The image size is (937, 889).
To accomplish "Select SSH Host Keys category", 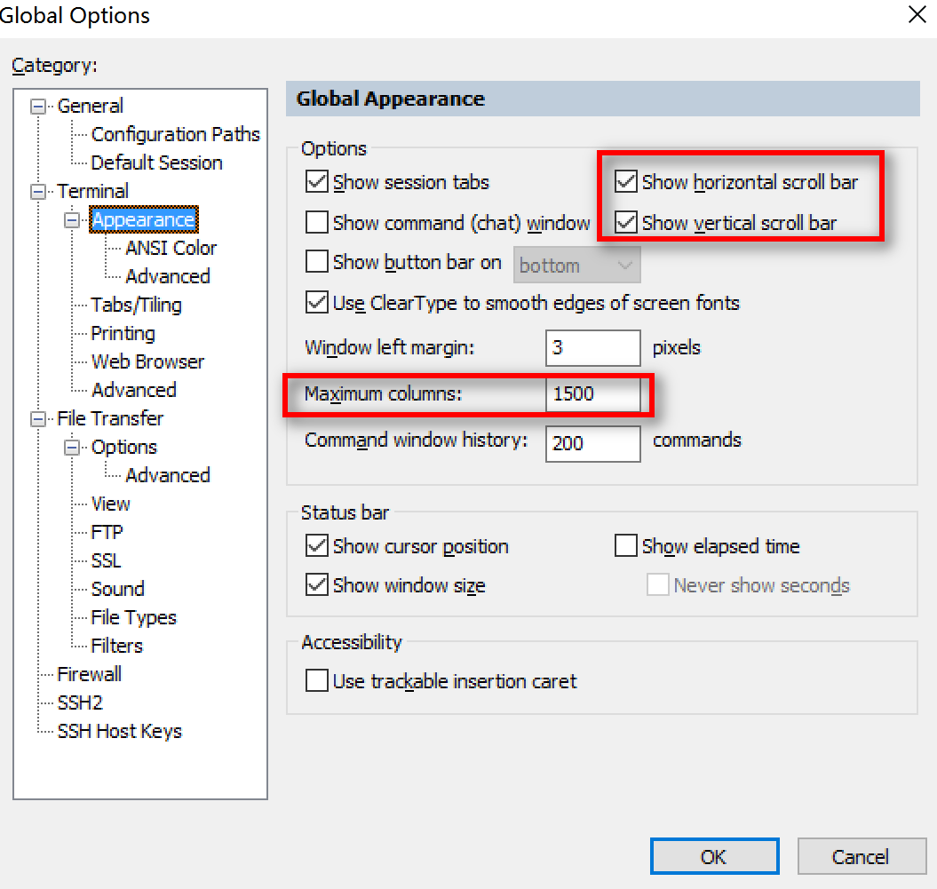I will [x=119, y=732].
